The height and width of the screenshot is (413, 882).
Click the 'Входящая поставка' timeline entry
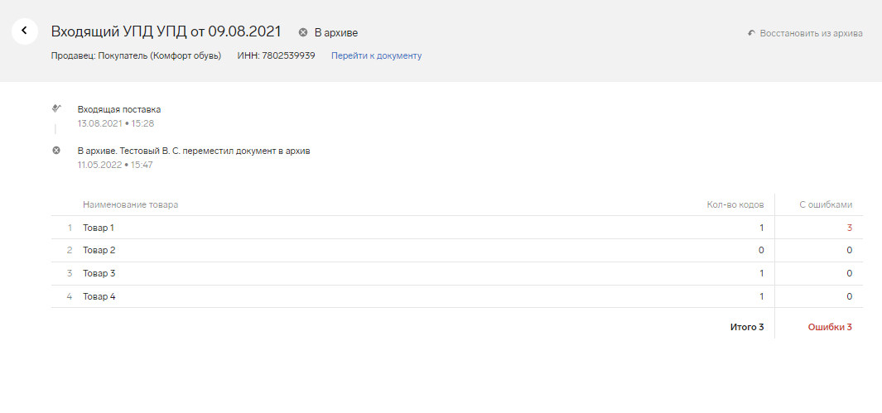(118, 109)
